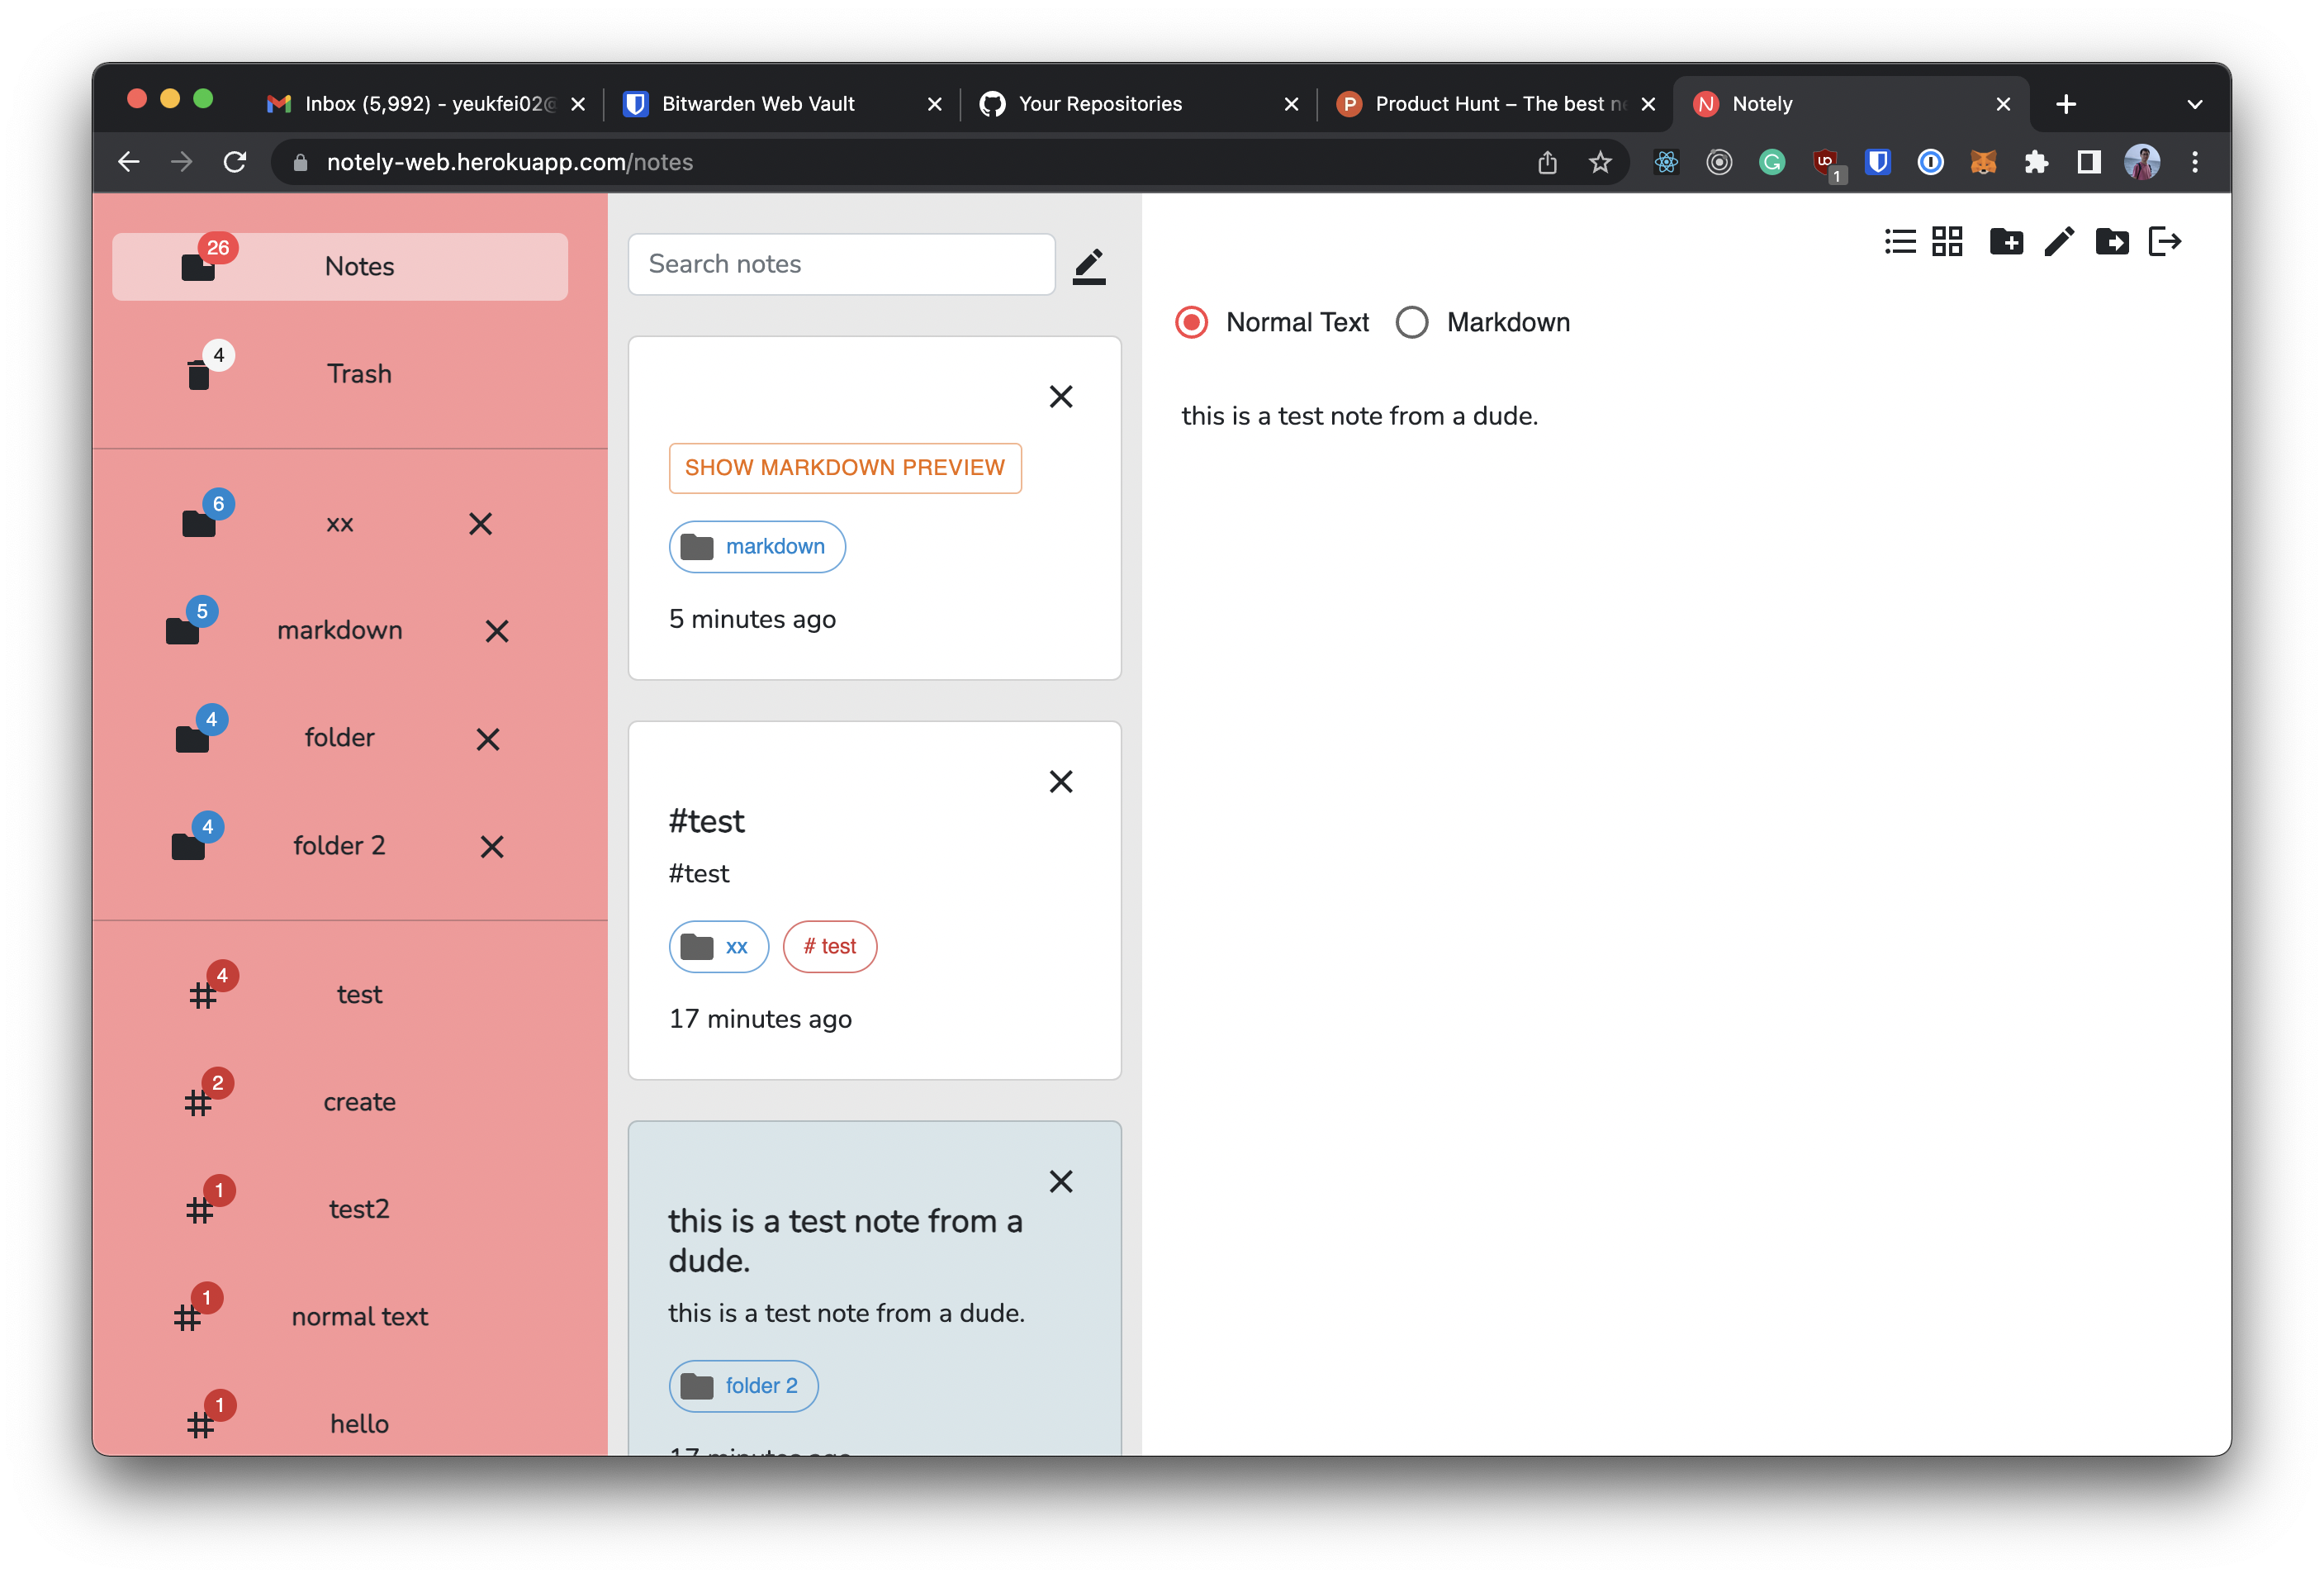Toggle the browser side panel icon
The height and width of the screenshot is (1578, 2324).
[x=2089, y=162]
